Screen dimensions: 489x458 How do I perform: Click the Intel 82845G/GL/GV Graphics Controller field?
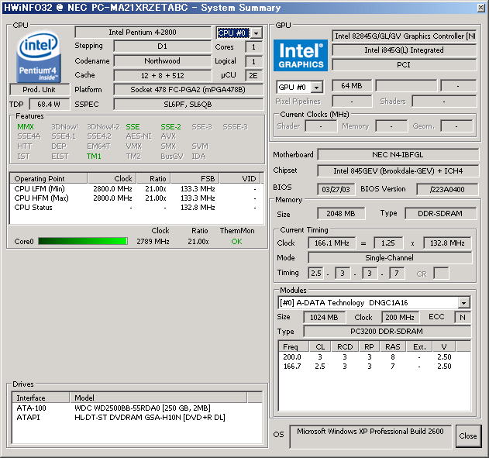(405, 36)
